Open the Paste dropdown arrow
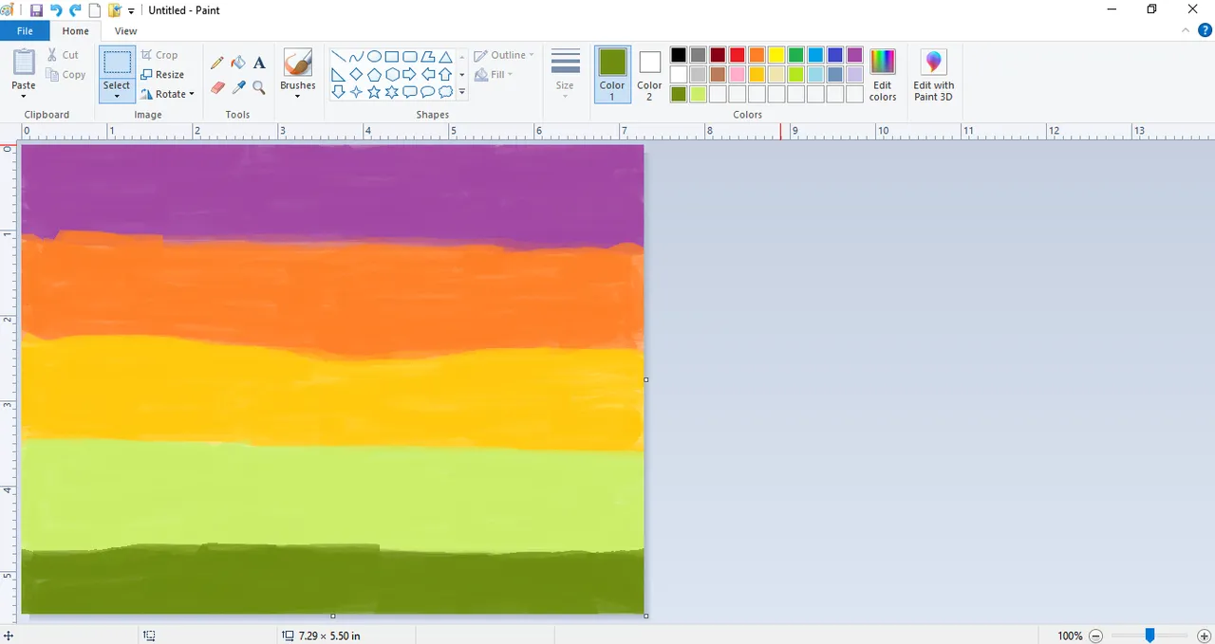 coord(24,95)
